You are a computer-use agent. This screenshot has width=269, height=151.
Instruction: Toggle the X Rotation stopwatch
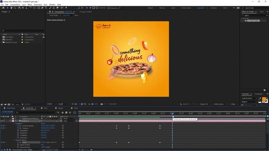coord(18,133)
